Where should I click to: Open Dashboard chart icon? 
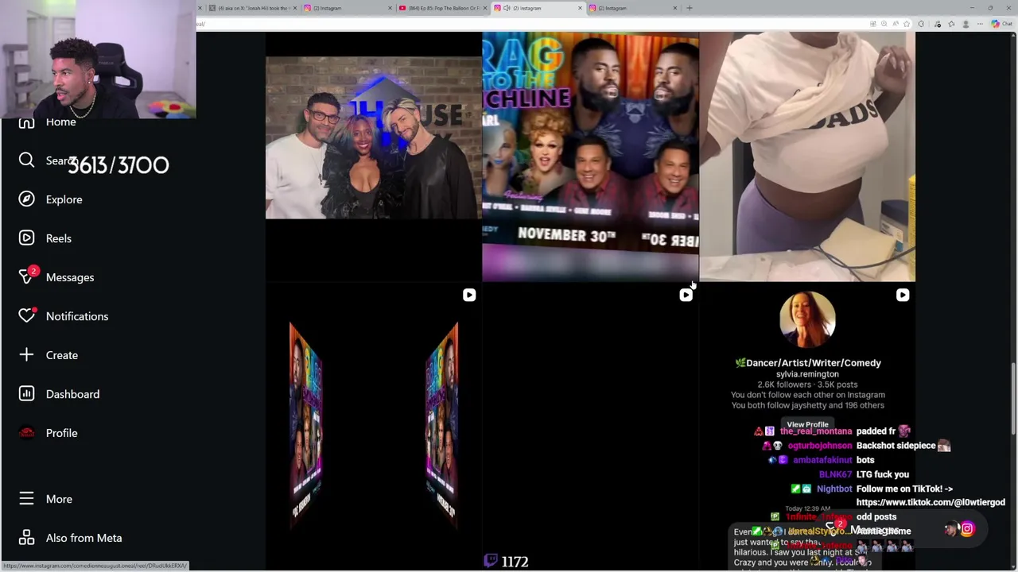tap(26, 394)
